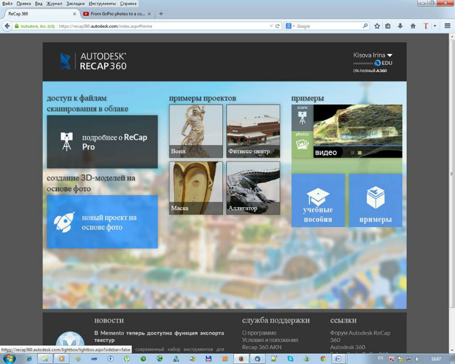Select the second carousel dot indicator

(359, 152)
